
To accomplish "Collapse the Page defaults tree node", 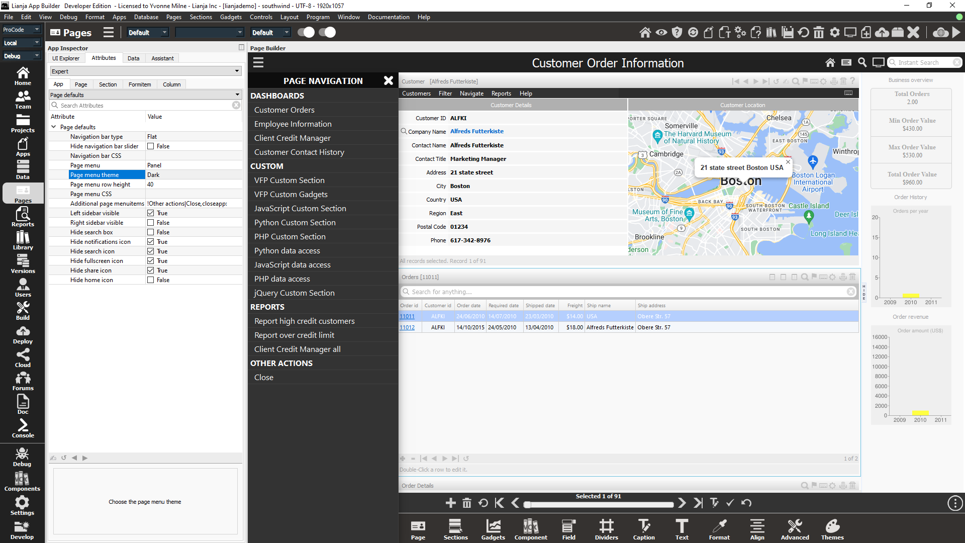I will tap(54, 127).
